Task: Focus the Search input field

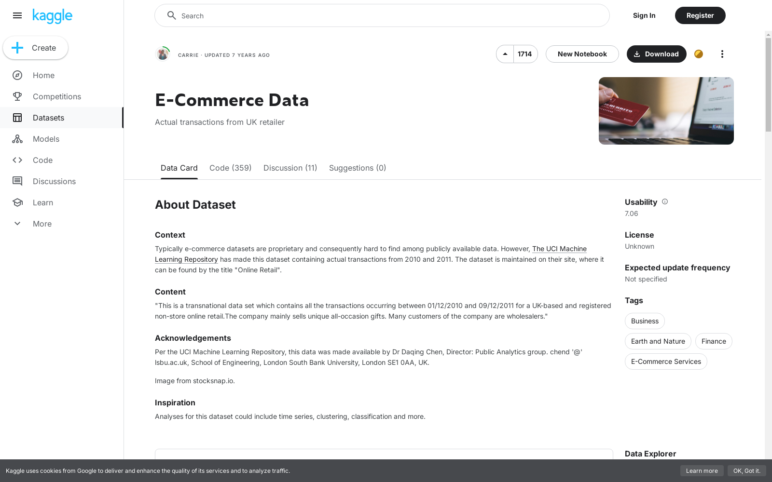Action: (382, 15)
